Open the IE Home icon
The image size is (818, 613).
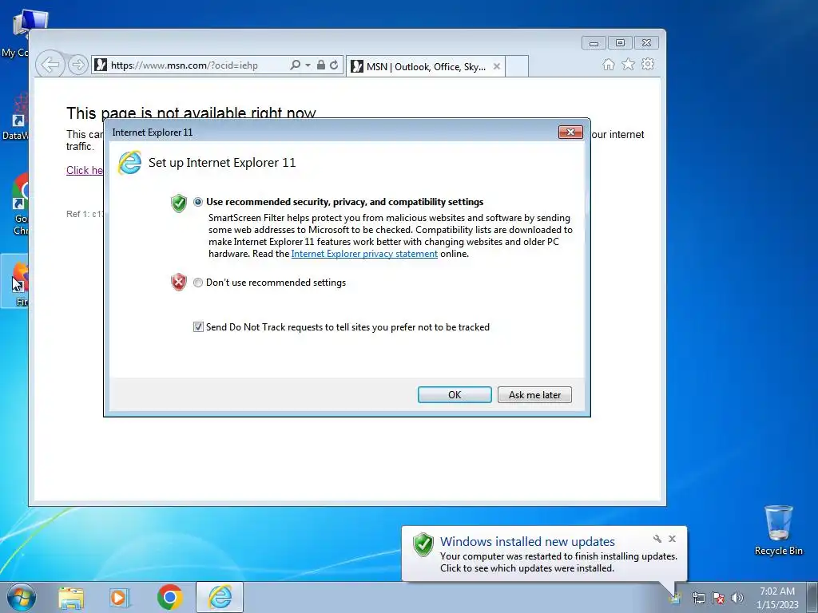(608, 64)
